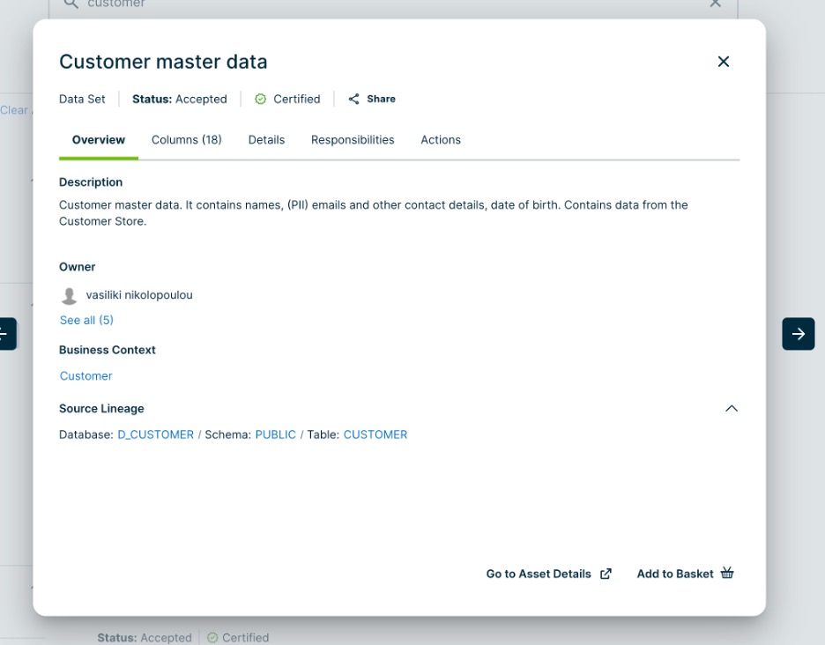This screenshot has width=825, height=645.
Task: Open the Details tab
Action: point(266,140)
